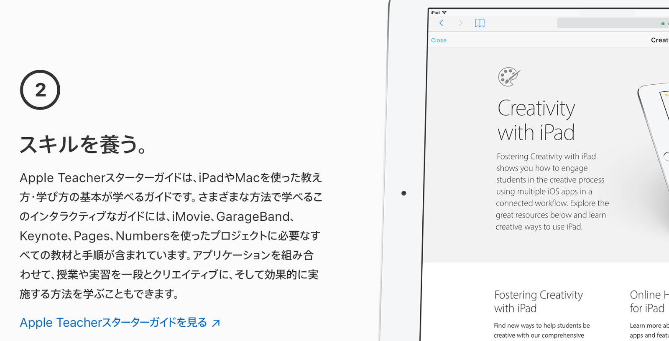Select the Online for iPad card title
The width and height of the screenshot is (669, 341).
(x=649, y=301)
